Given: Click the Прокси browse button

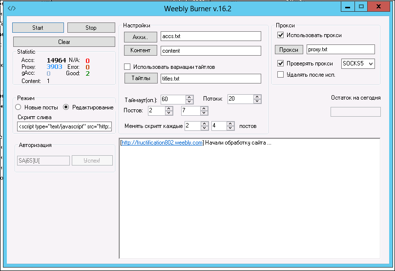Looking at the screenshot, I should (289, 50).
